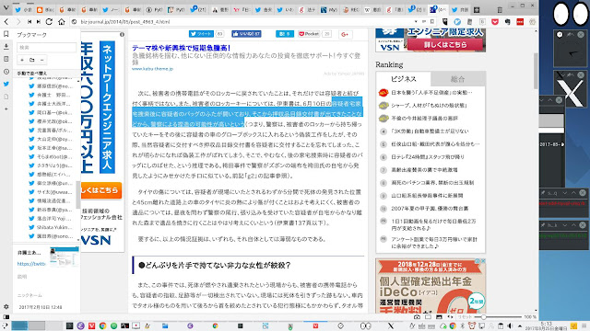Image resolution: width=590 pixels, height=331 pixels.
Task: Select the 総合 ranking tab
Action: point(457,79)
